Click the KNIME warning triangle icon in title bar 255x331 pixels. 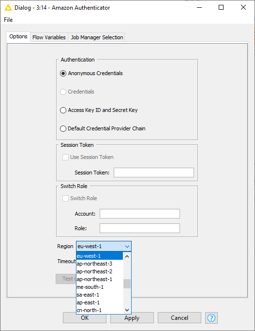pyautogui.click(x=8, y=8)
